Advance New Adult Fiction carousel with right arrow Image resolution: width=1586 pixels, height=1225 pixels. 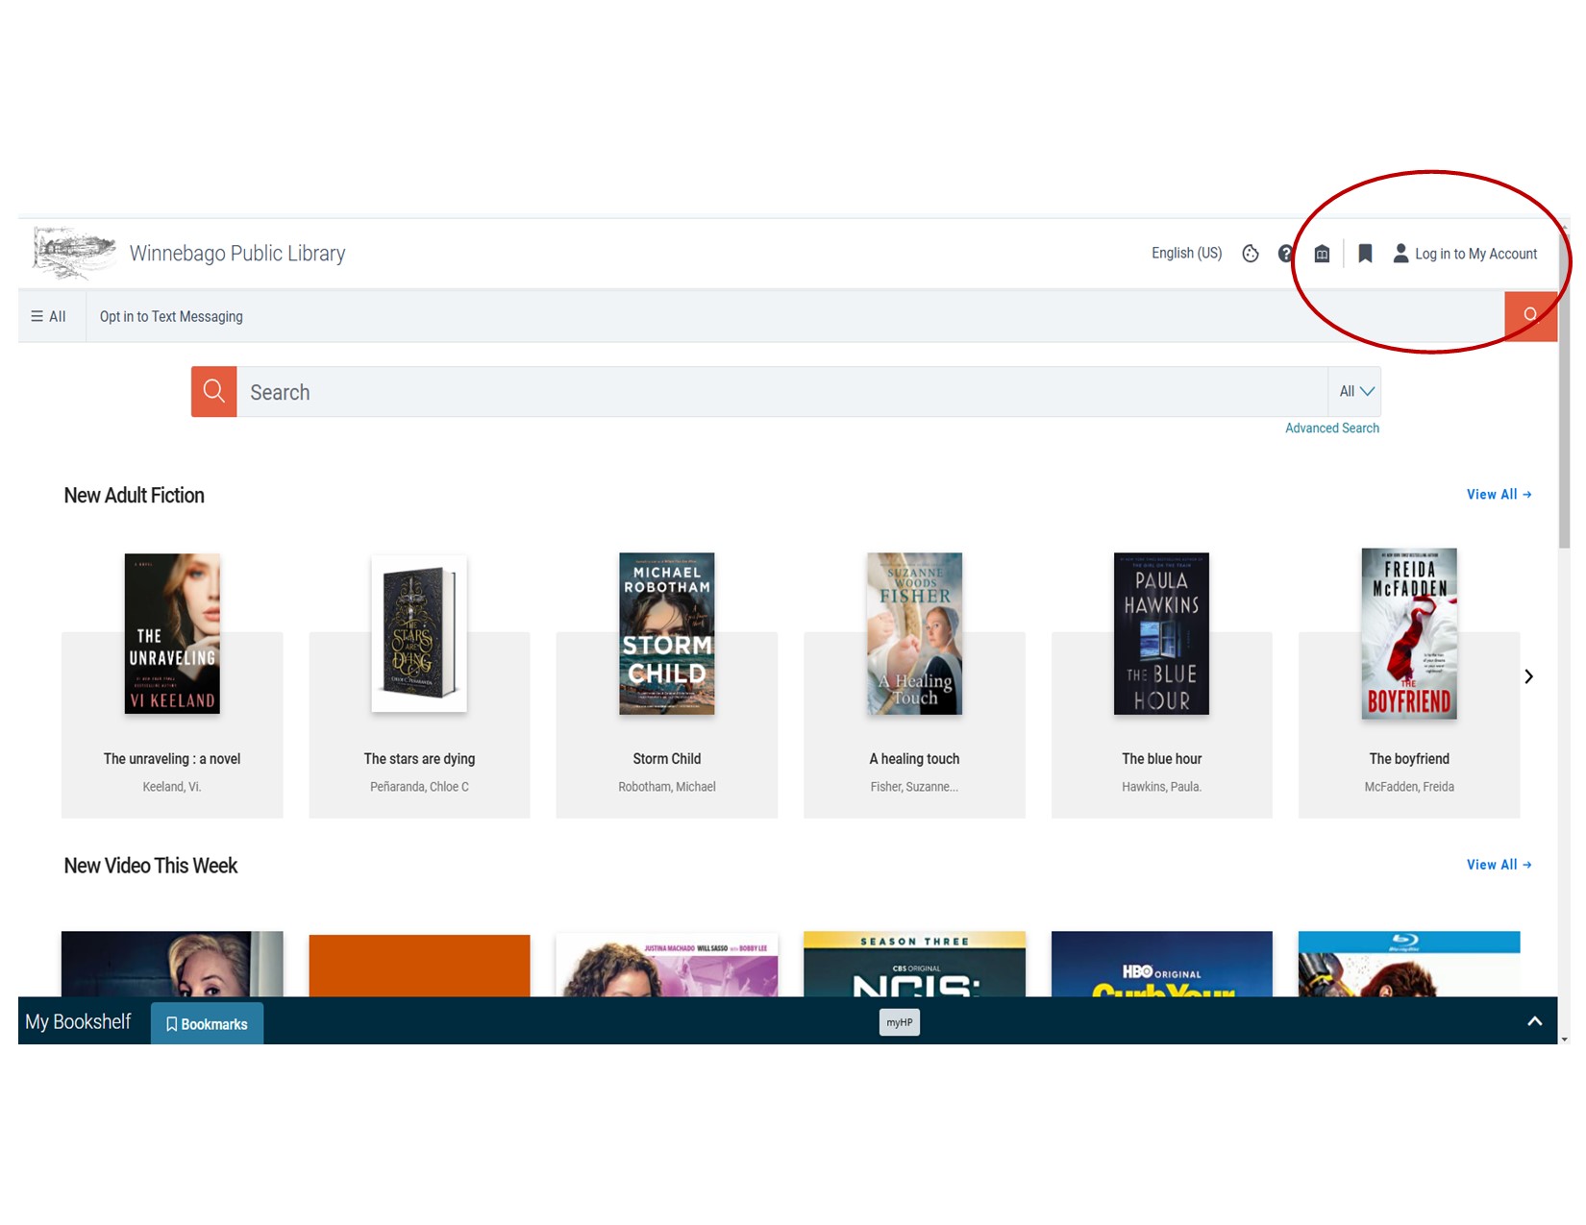pyautogui.click(x=1528, y=676)
